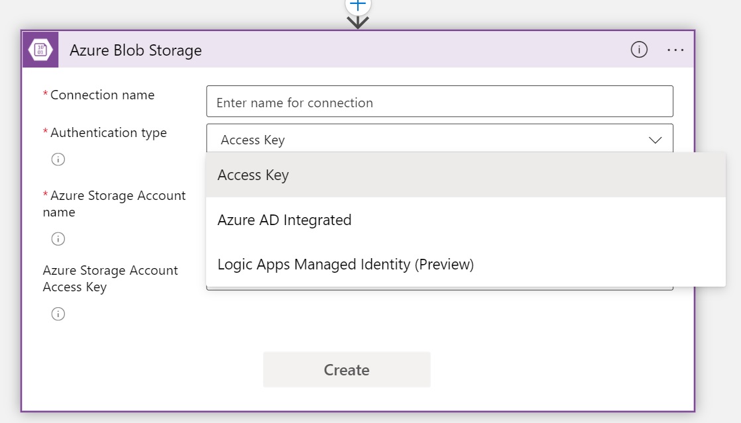
Task: Show info tooltip under Storage Account Access Key
Action: coord(58,314)
